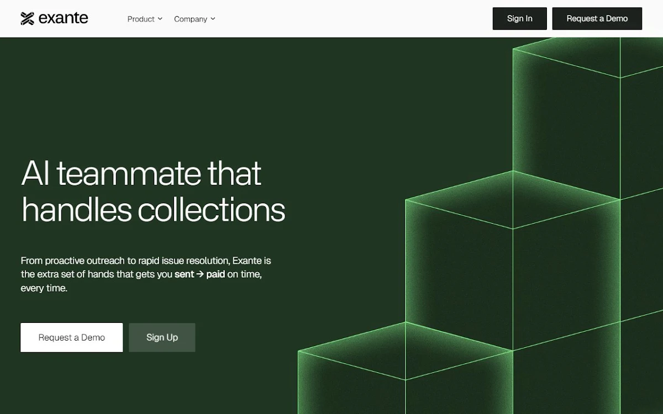Click the Exante logo icon
Image resolution: width=663 pixels, height=414 pixels.
point(28,18)
